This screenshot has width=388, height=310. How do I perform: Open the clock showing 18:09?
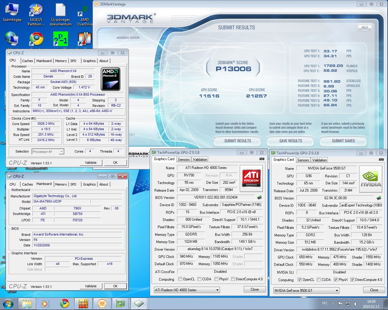tap(371, 304)
